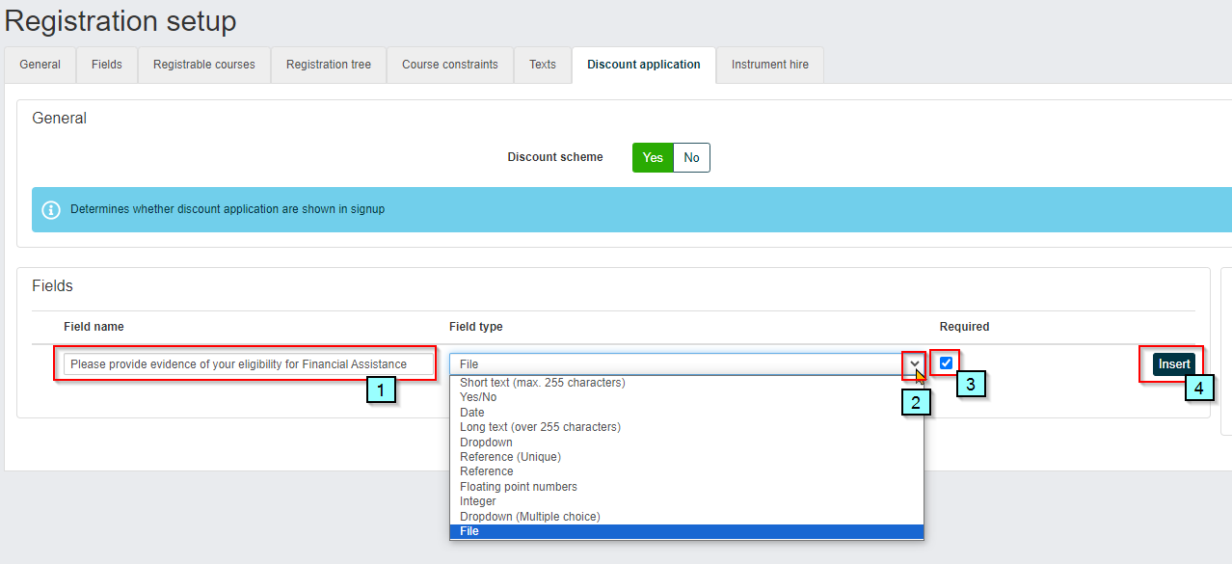Go to the Texts tab
The width and height of the screenshot is (1232, 564).
543,65
